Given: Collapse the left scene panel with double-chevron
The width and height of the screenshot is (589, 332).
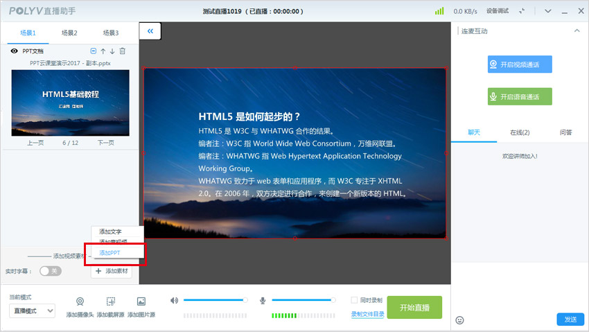Looking at the screenshot, I should pyautogui.click(x=150, y=31).
